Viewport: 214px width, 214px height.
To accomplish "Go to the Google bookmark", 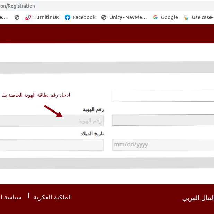I will point(169,17).
